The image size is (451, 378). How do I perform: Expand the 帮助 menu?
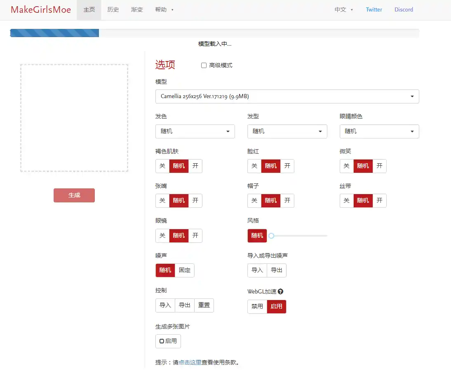(x=164, y=9)
